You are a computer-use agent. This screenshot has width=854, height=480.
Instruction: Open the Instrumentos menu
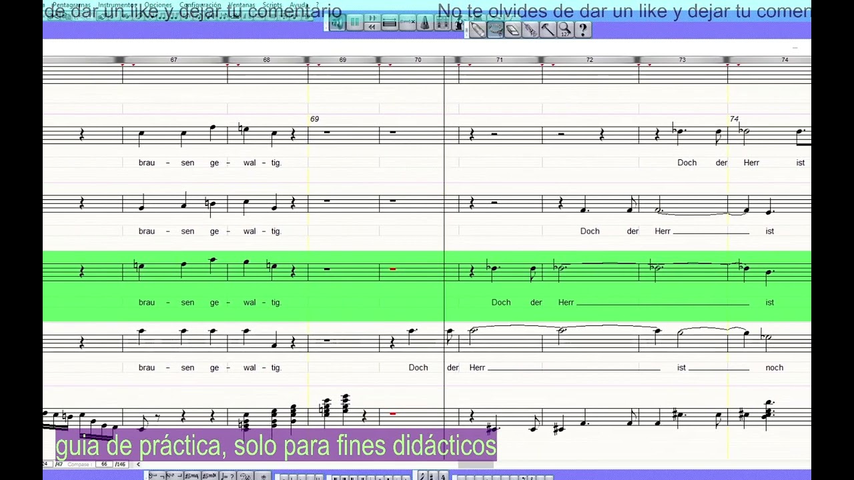[x=117, y=5]
